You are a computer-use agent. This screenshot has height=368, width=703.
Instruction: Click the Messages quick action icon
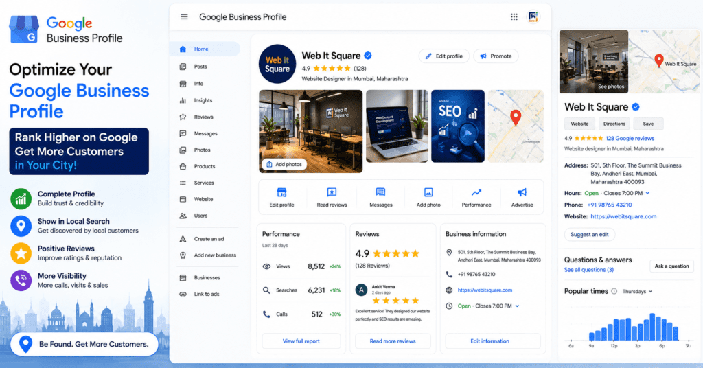[x=380, y=193]
